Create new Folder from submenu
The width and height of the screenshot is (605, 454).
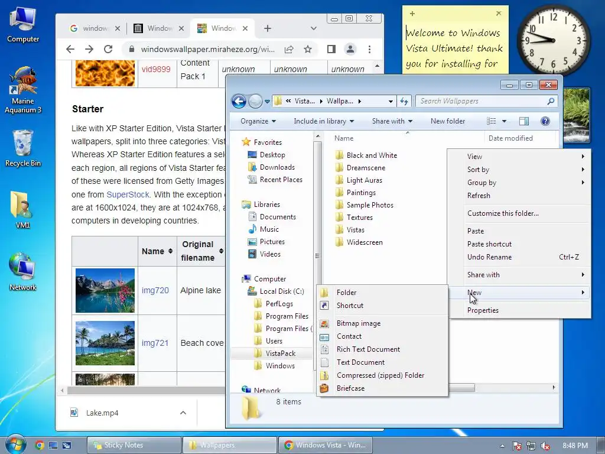point(382,292)
